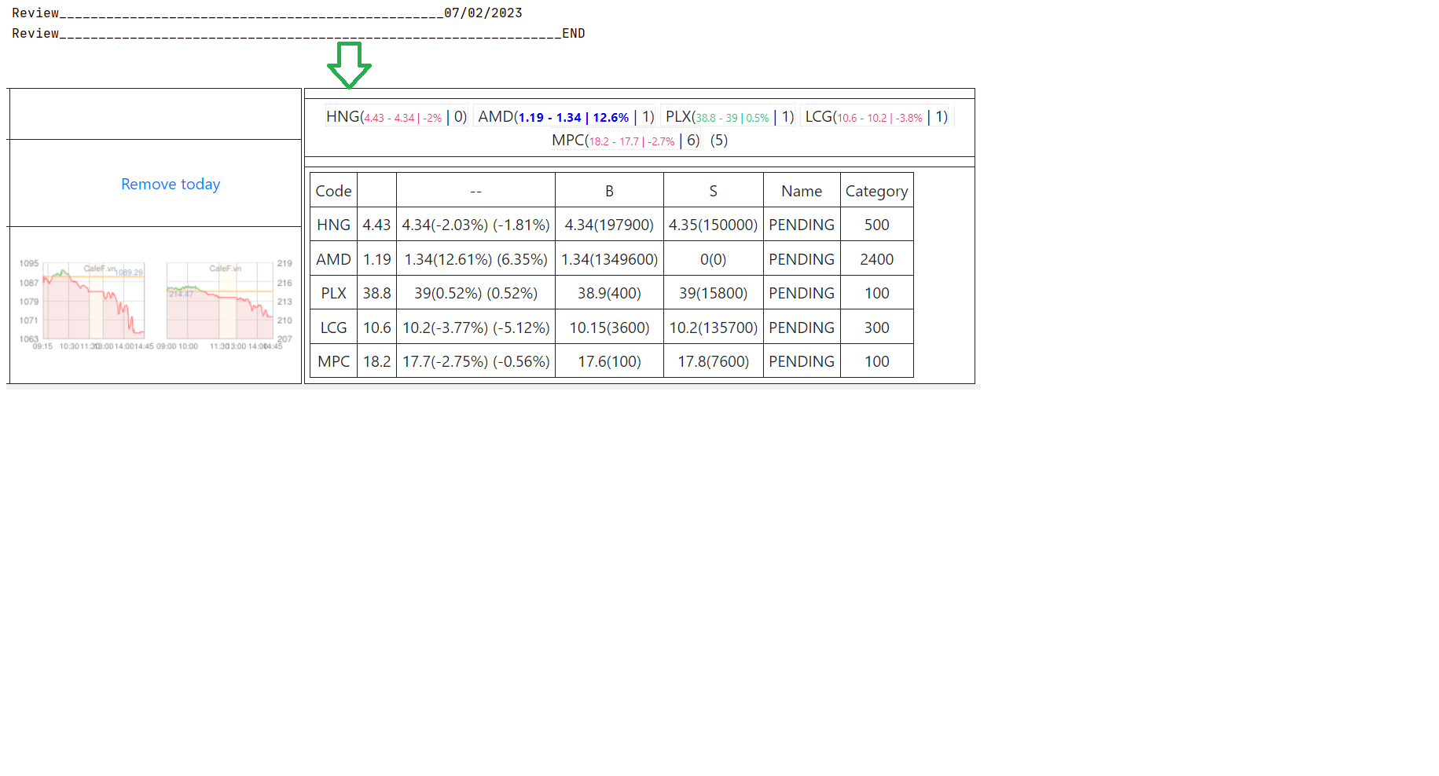Click the 17.7(-2.75%) (-0.56%) cell
This screenshot has width=1439, height=776.
pos(475,361)
